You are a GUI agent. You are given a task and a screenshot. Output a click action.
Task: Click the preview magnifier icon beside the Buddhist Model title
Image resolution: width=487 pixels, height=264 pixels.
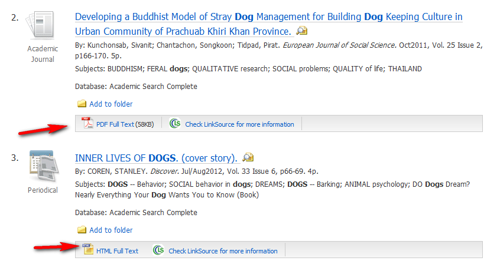click(x=301, y=31)
